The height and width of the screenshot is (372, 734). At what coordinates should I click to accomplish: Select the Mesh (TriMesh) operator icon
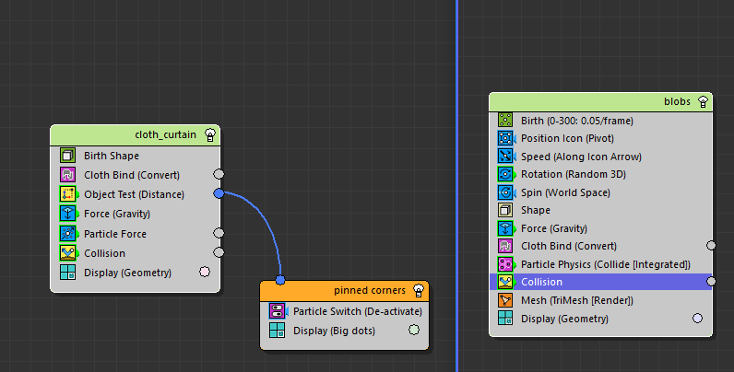(x=504, y=300)
